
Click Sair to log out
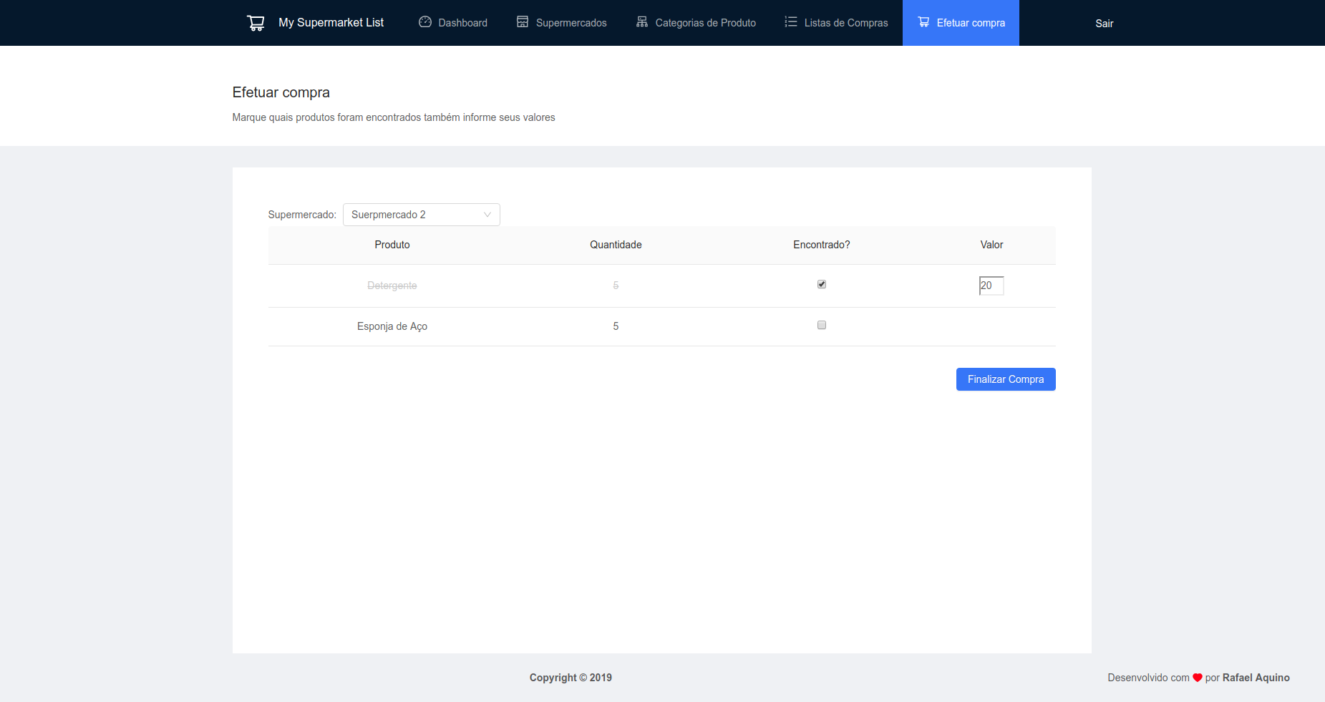[1105, 24]
